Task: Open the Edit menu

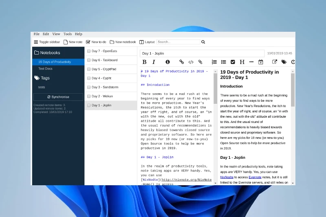Action: pos(46,34)
